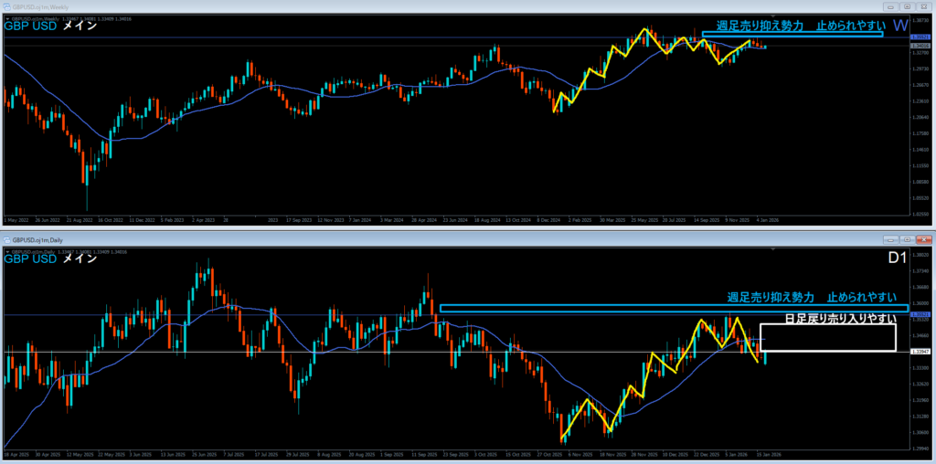Screen dimensions: 936x464
Task: Expand one-click trading arrow on Weekly chart
Action: tap(6, 17)
